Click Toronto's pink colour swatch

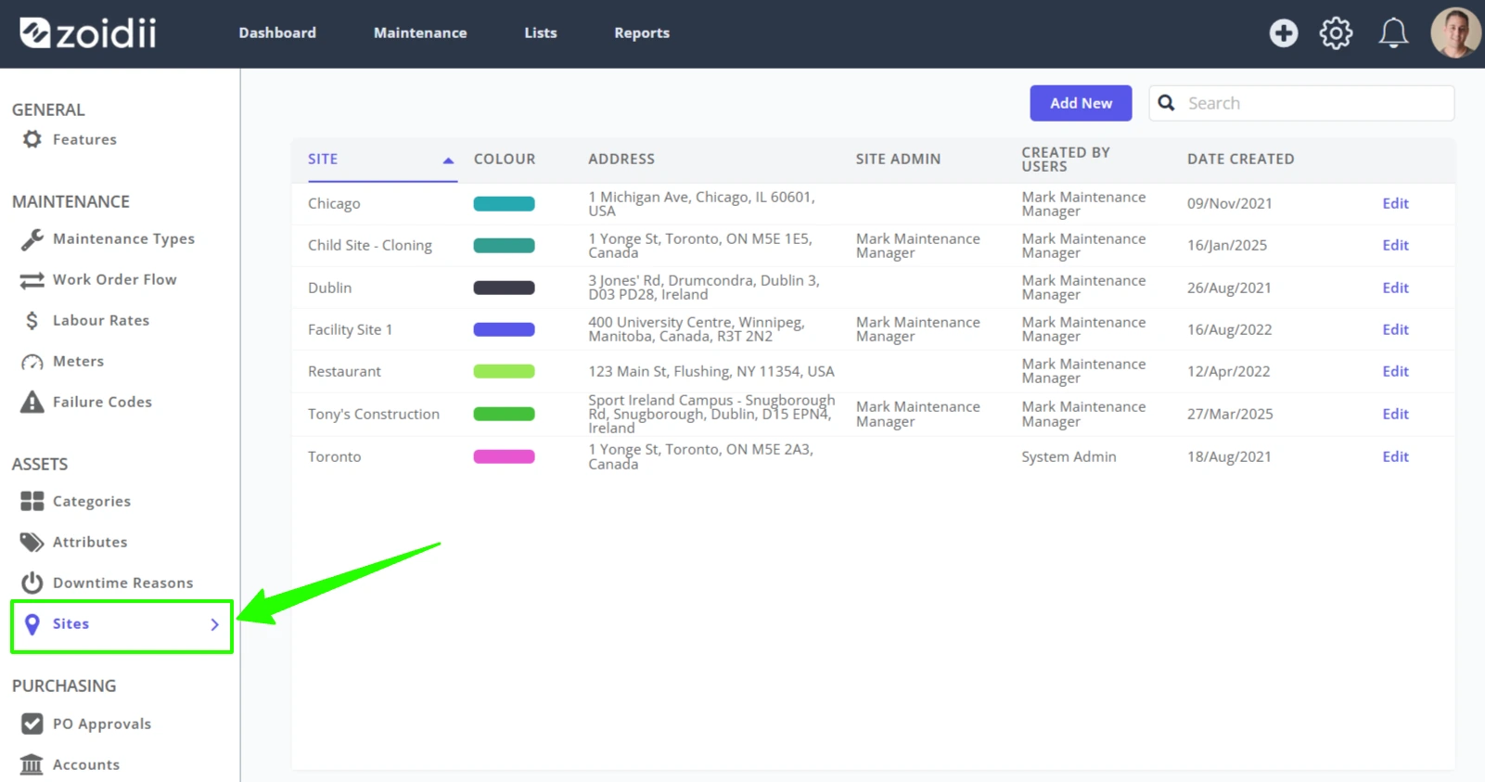(504, 456)
